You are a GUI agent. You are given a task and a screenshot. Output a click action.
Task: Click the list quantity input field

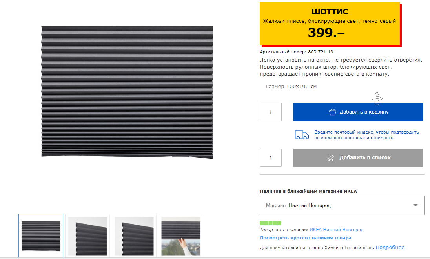click(271, 158)
